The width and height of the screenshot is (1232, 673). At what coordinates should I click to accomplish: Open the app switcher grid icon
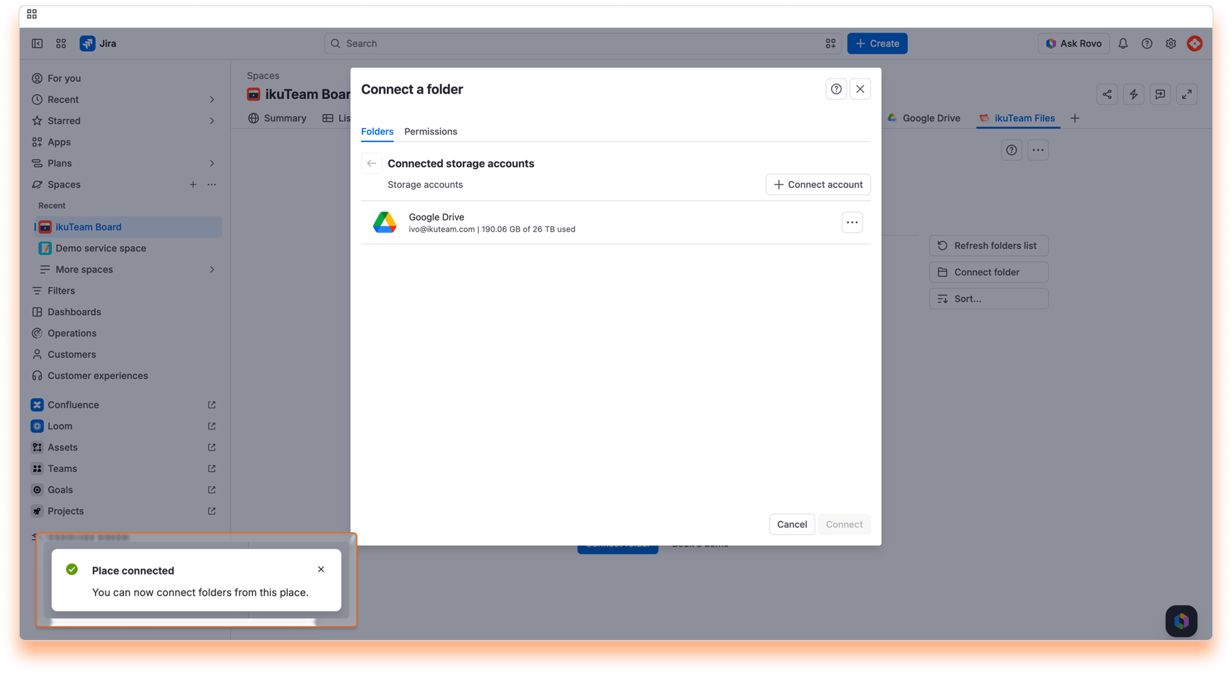pos(61,43)
